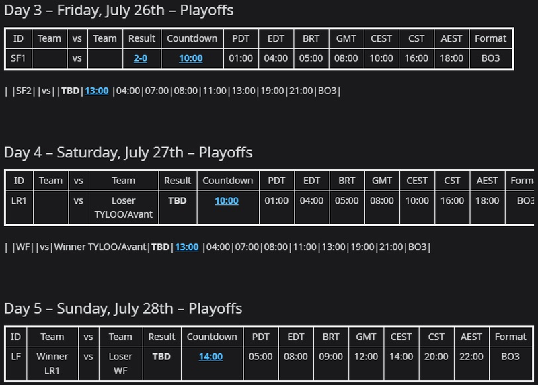Click the Loser WF team cell
The height and width of the screenshot is (385, 538).
pyautogui.click(x=120, y=363)
